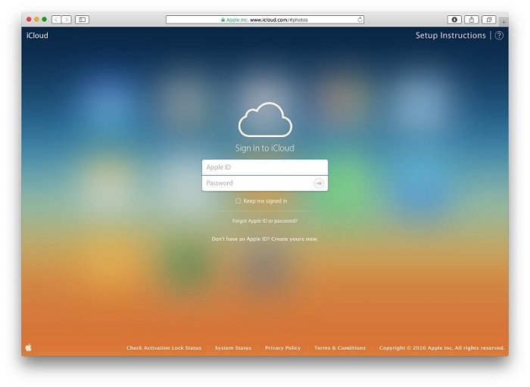530x387 pixels.
Task: Open the System Status footer link
Action: click(233, 348)
